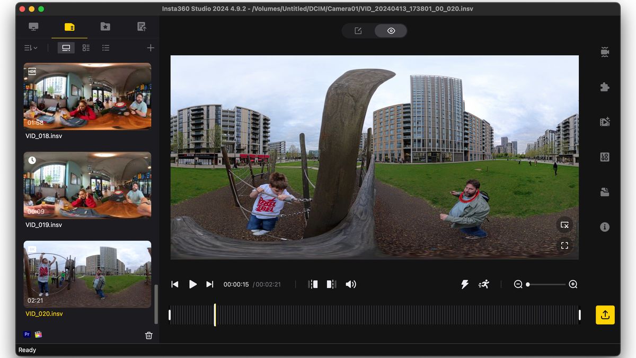Screen dimensions: 636x358
Task: Switch to edit mode pencil toggle
Action: click(358, 31)
